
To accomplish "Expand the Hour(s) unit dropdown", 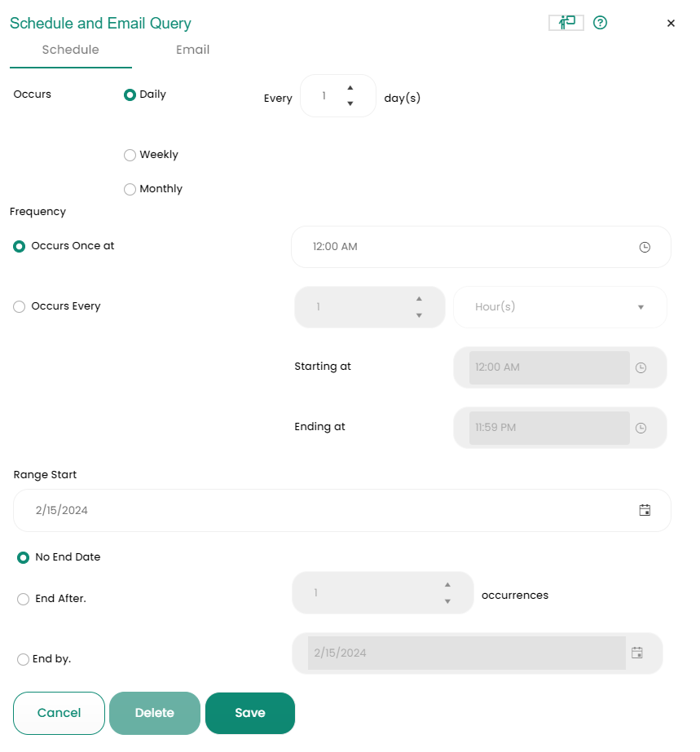I will tap(641, 307).
